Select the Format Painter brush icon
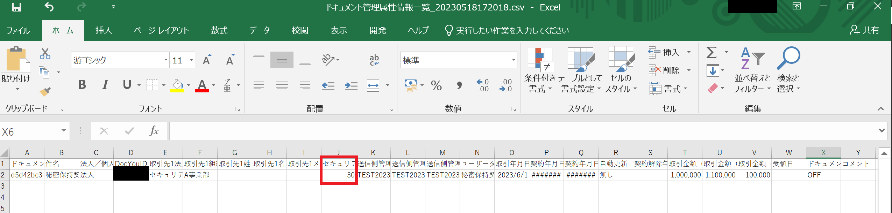Viewport: 892px width, 213px height. (45, 92)
